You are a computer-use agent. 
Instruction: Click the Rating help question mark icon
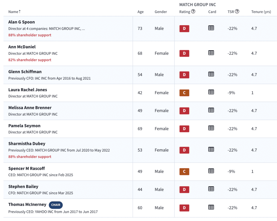click(193, 11)
